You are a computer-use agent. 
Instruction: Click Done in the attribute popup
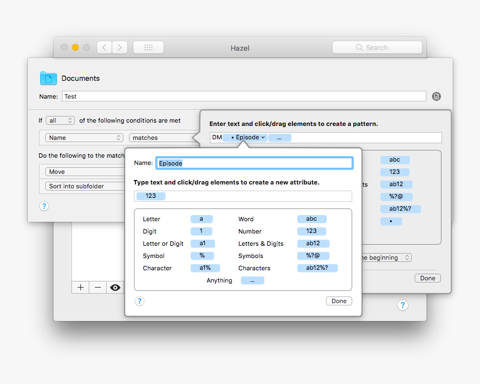(339, 301)
